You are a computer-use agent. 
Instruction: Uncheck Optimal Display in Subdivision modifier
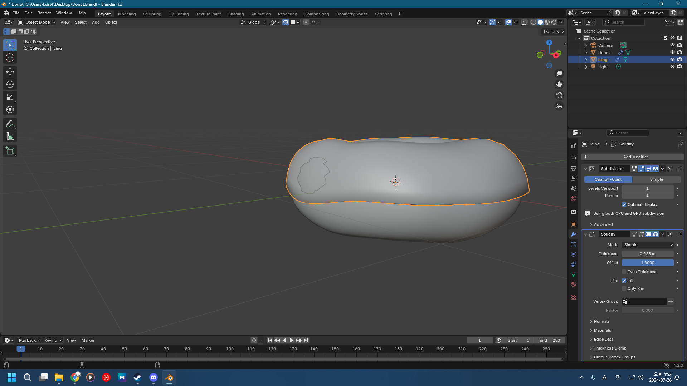(624, 204)
